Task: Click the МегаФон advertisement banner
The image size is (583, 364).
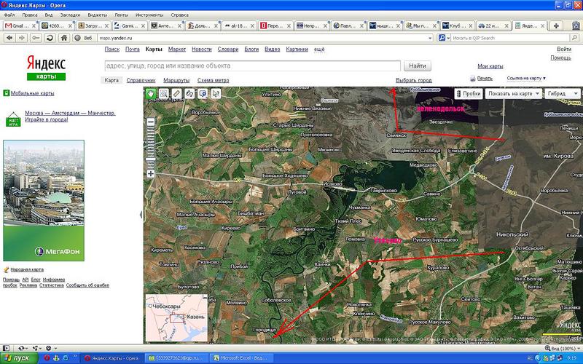Action: 44,200
